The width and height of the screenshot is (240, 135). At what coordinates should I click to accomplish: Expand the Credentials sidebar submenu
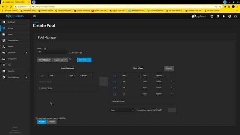tap(26, 53)
